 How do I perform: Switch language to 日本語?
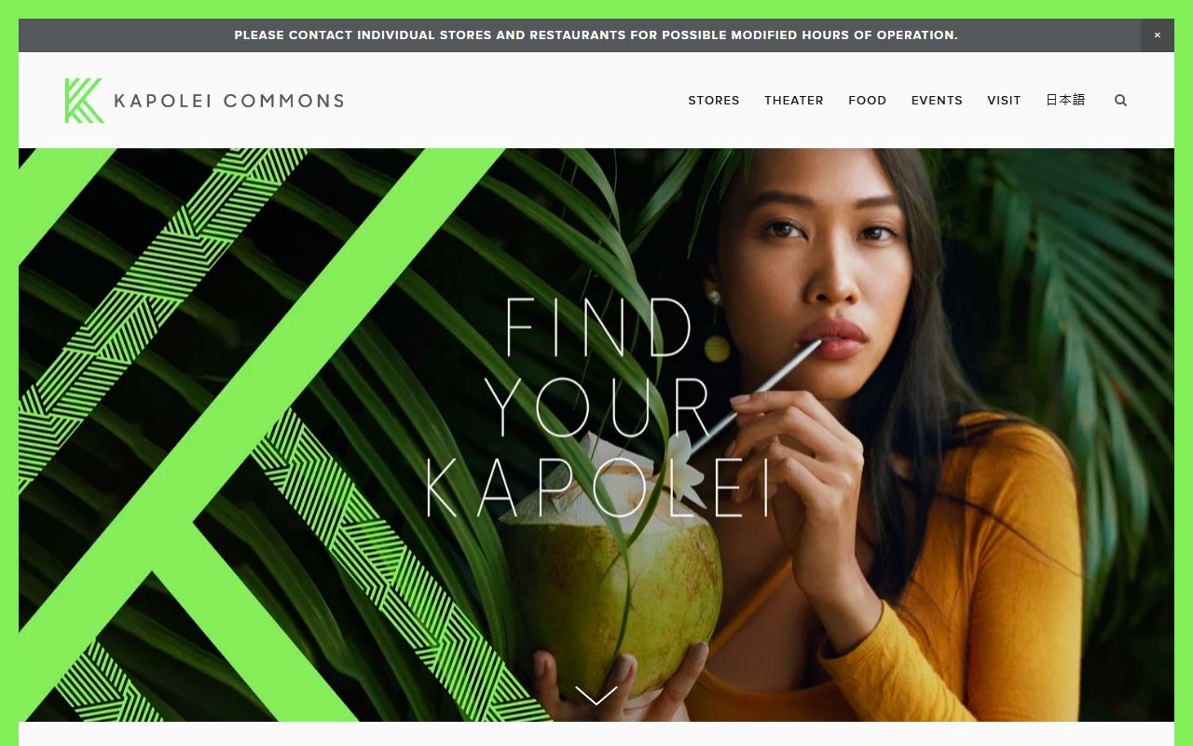(1065, 100)
